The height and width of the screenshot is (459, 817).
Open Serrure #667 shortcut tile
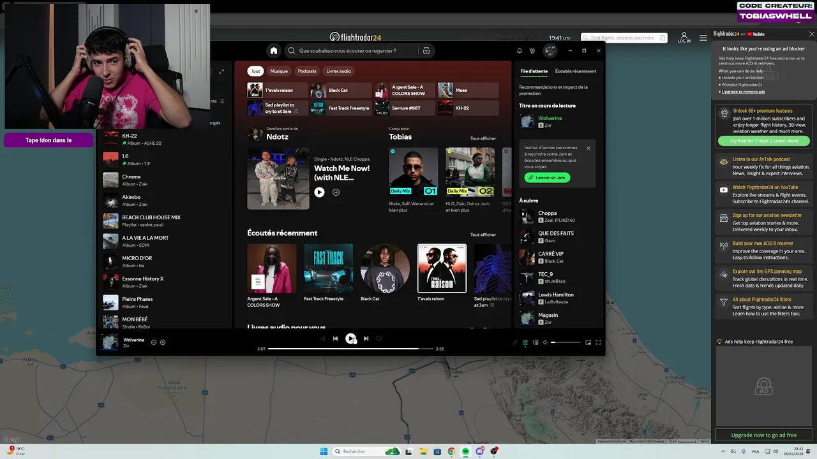[405, 108]
